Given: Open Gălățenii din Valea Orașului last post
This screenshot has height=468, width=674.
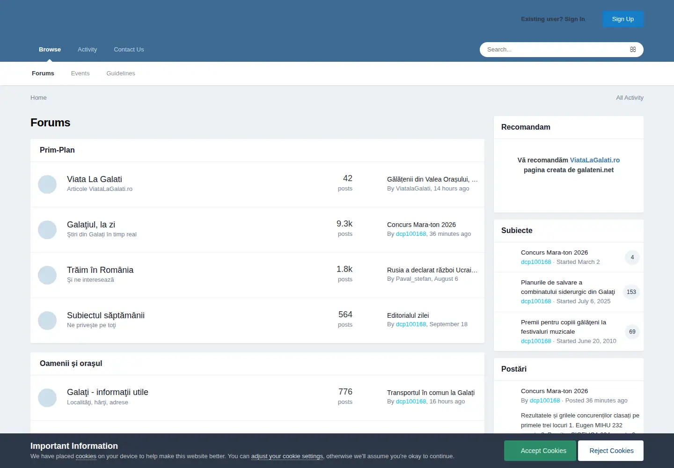Looking at the screenshot, I should 432,179.
